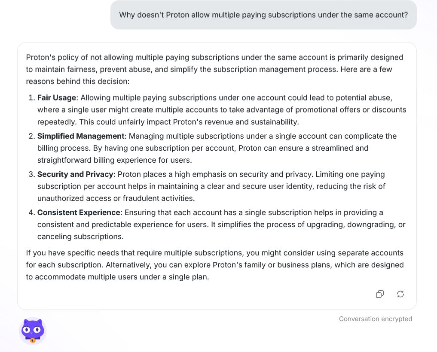Click the bold 'Simplified Management' heading

pos(81,136)
